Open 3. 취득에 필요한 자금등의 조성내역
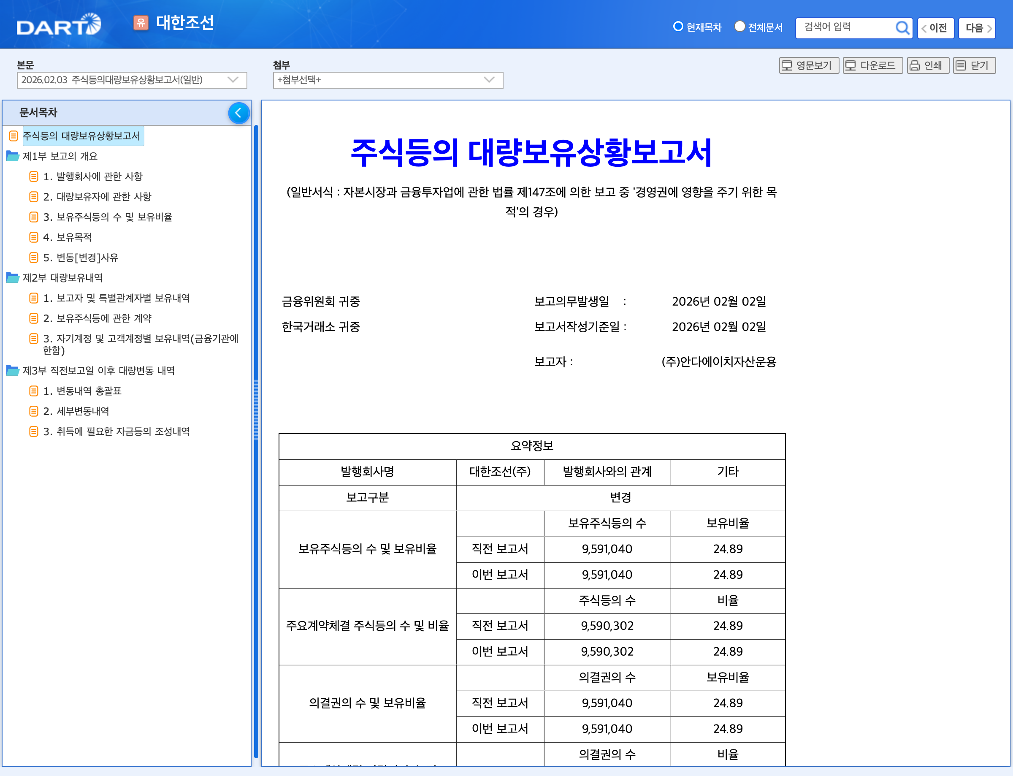The height and width of the screenshot is (776, 1013). tap(116, 431)
